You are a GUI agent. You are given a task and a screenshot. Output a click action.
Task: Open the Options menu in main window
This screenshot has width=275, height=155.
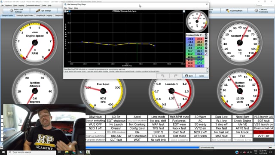pyautogui.click(x=8, y=6)
